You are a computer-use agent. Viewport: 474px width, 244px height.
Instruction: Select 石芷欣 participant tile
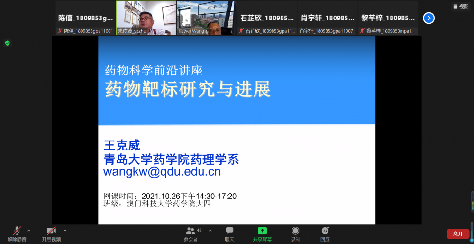click(267, 18)
